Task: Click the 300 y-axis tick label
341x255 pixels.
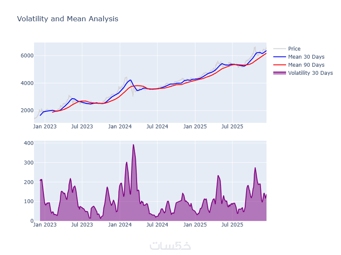Action: (29, 163)
